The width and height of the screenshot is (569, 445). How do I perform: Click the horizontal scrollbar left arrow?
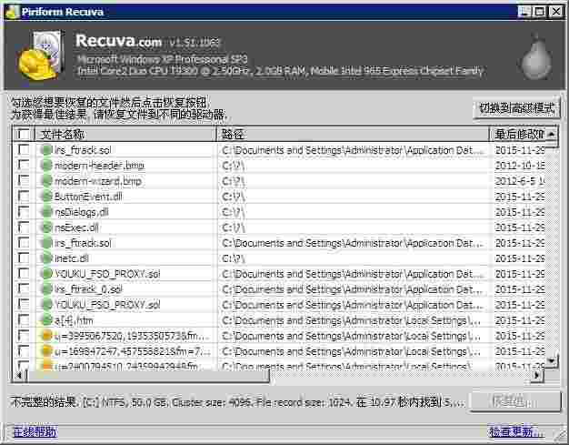[x=19, y=375]
